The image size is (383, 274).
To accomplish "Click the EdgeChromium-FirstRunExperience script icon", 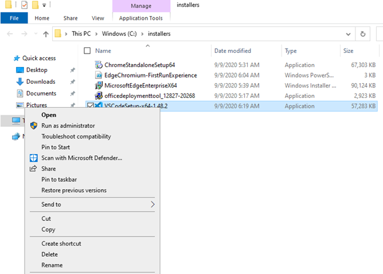I will (98, 75).
